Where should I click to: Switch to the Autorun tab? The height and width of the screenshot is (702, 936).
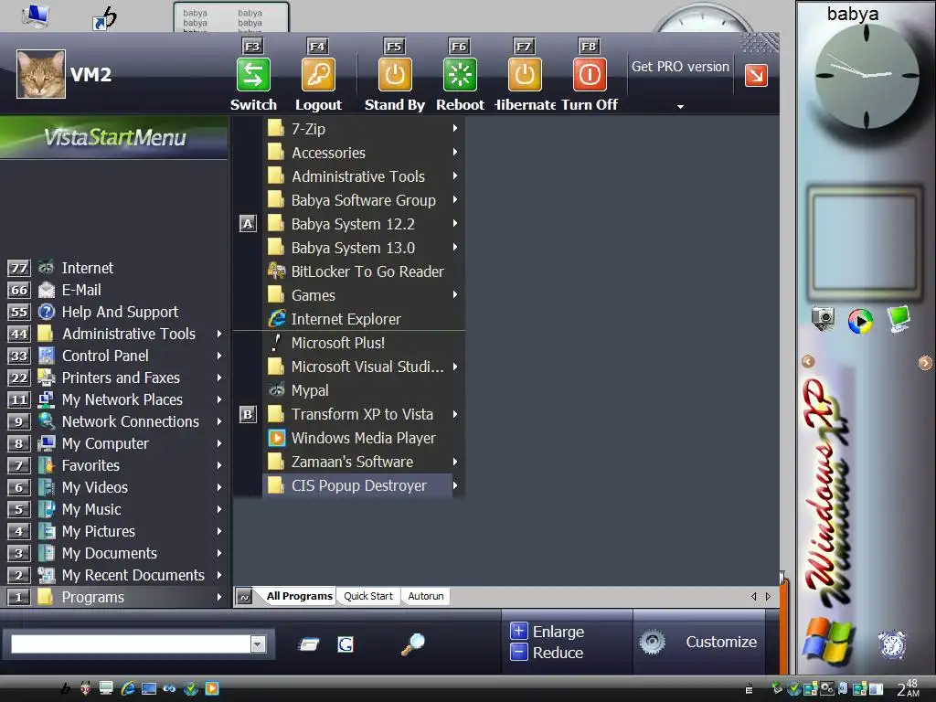click(426, 596)
